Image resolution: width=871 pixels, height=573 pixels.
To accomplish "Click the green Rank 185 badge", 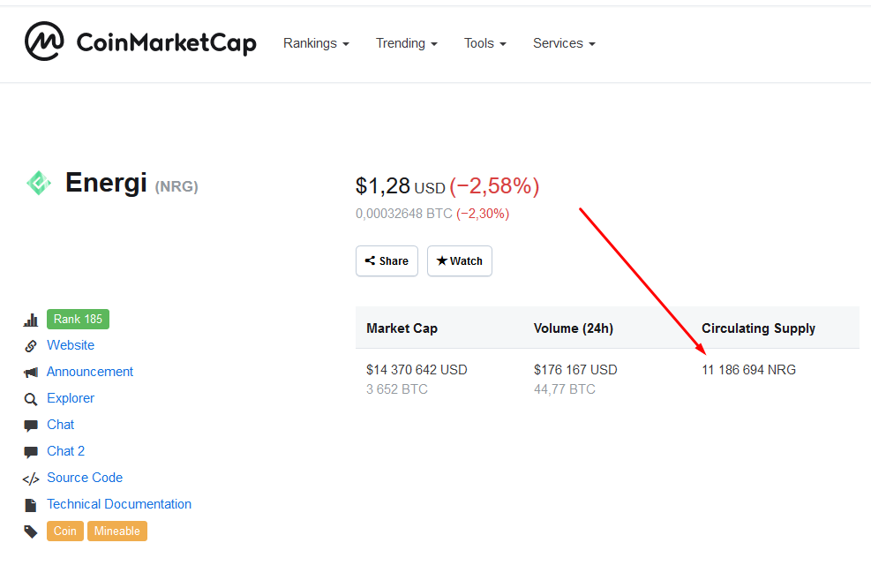I will [78, 319].
